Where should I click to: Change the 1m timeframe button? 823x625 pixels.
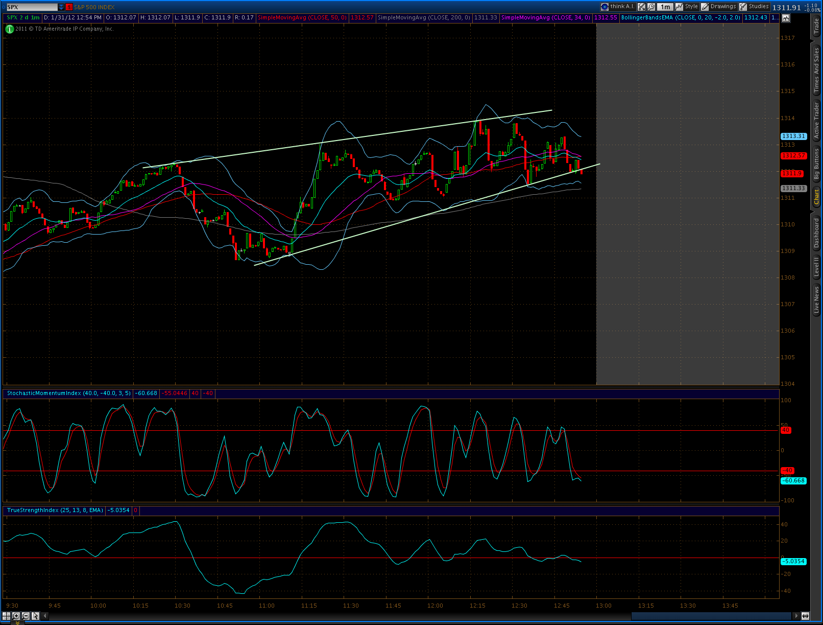coord(665,7)
